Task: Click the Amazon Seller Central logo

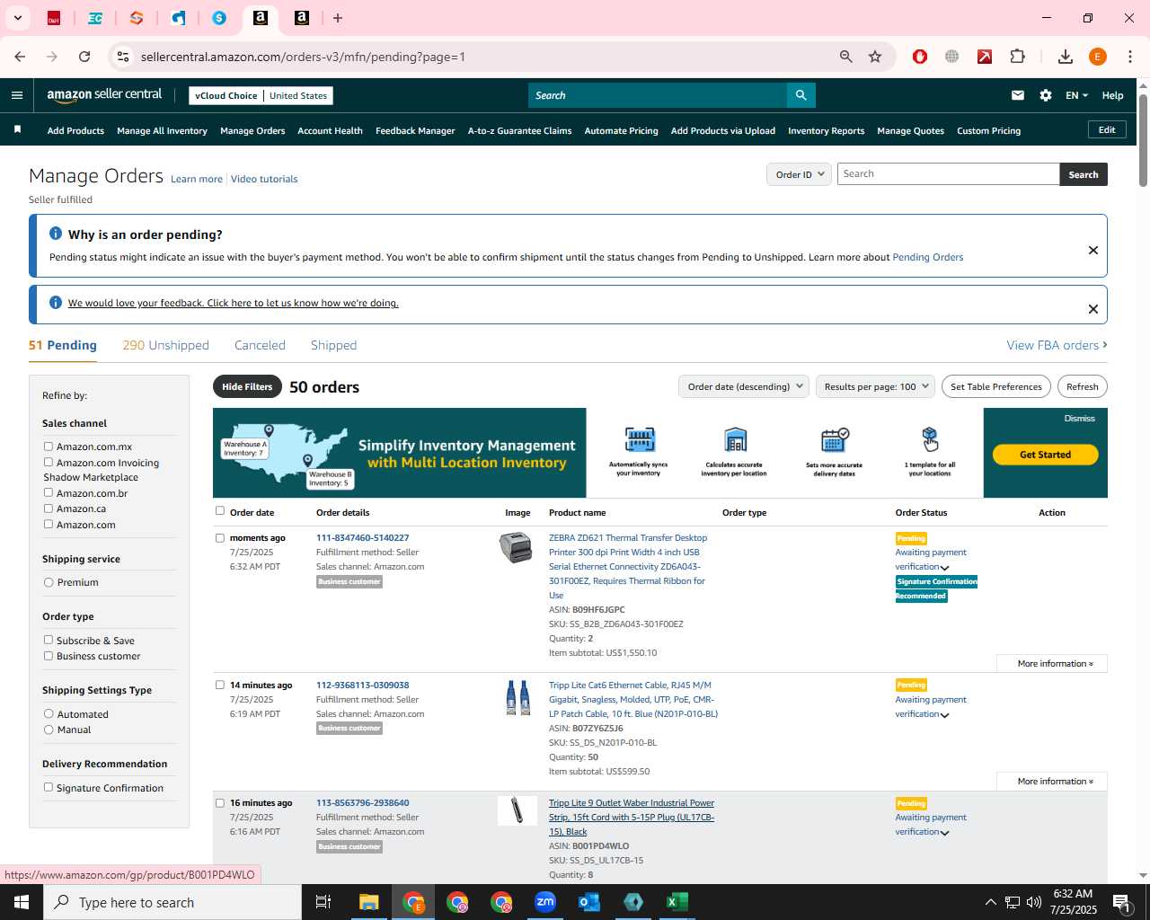Action: point(104,95)
